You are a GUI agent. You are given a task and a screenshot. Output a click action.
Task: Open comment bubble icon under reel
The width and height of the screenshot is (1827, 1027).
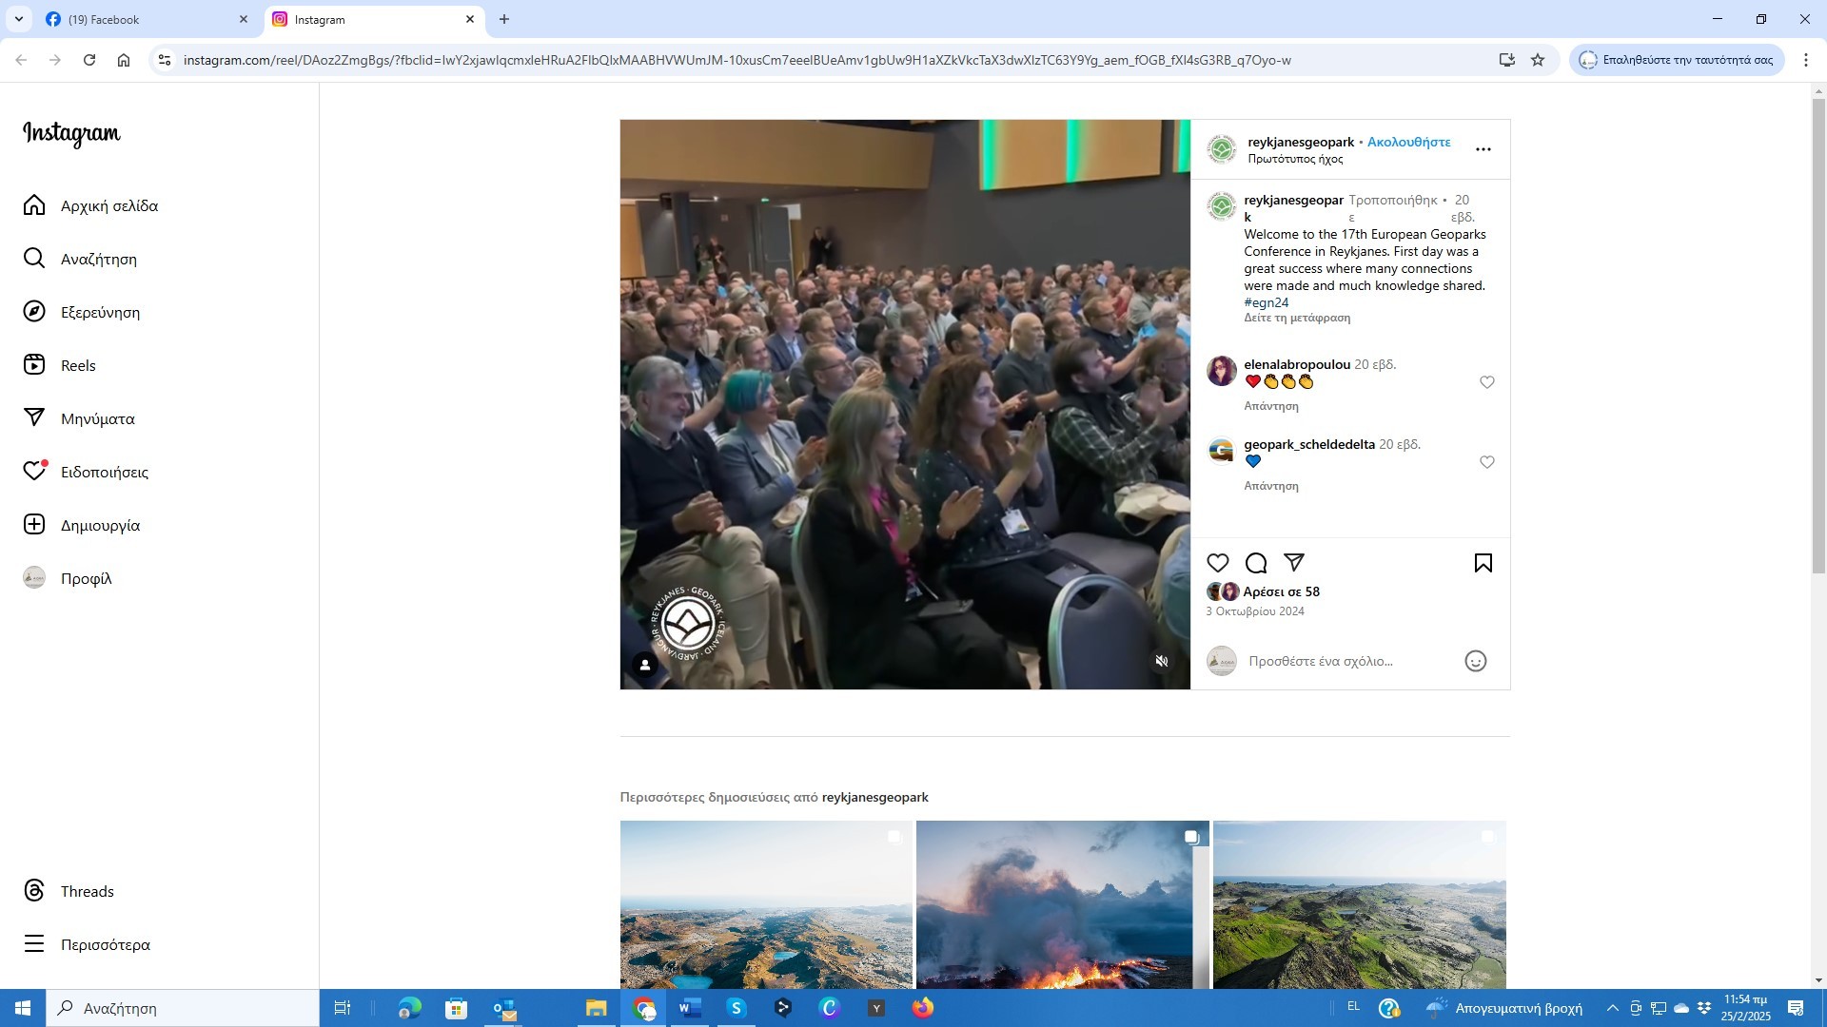click(x=1256, y=563)
